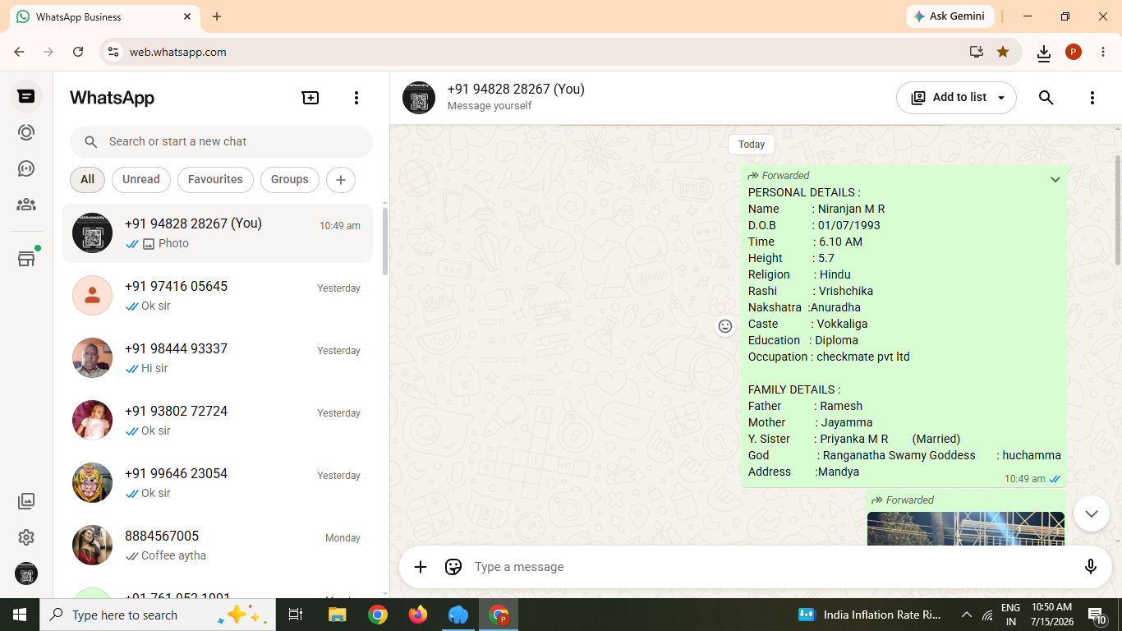Bookmark this page star icon
Image resolution: width=1122 pixels, height=631 pixels.
(1003, 52)
